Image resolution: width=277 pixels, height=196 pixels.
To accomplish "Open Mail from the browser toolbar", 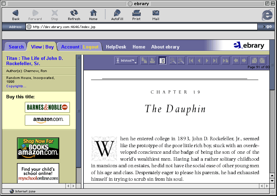I will [x=156, y=15].
